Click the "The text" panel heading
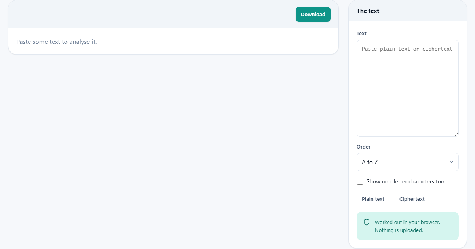The height and width of the screenshot is (249, 475). [x=368, y=11]
